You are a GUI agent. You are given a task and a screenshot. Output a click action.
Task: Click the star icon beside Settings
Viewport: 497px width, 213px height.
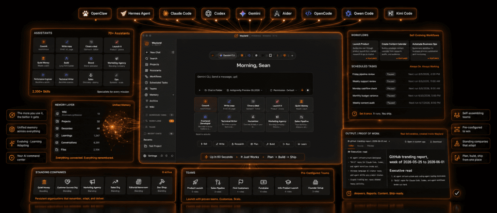(172, 156)
